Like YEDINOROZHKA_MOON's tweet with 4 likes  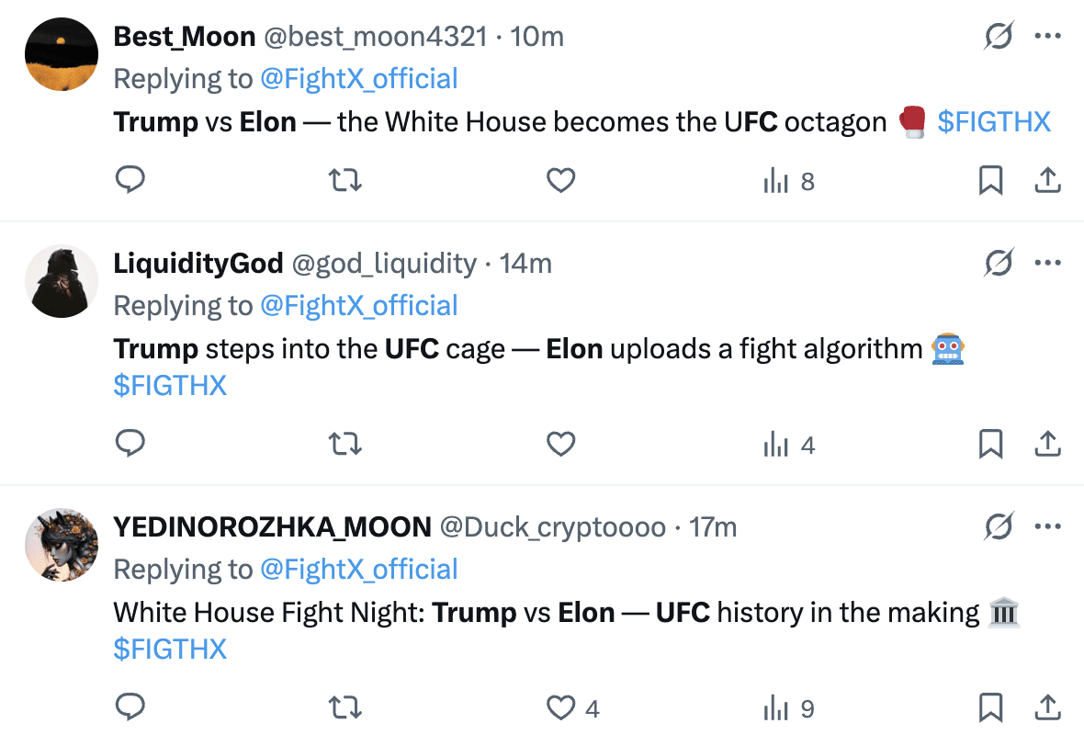pos(561,708)
